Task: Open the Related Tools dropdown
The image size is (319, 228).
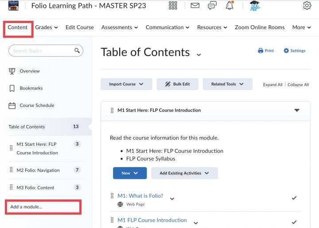Action: point(228,84)
